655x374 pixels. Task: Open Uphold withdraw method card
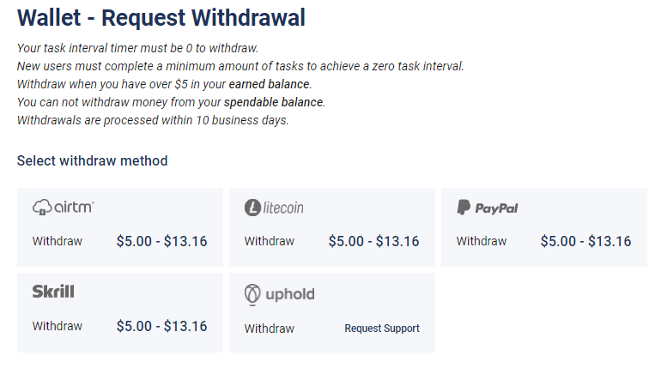332,312
